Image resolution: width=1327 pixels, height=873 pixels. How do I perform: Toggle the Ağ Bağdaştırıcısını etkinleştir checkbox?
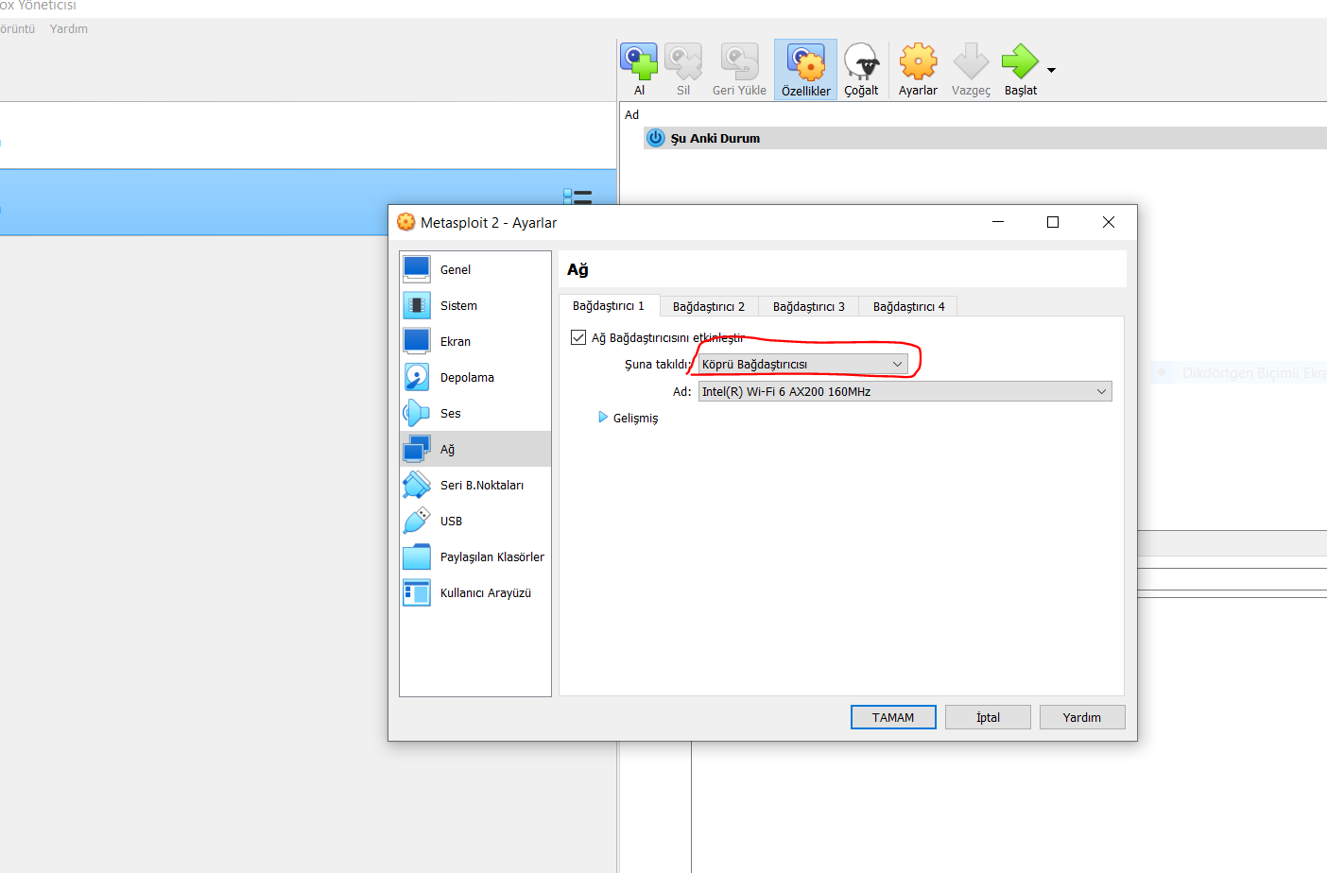coord(578,337)
